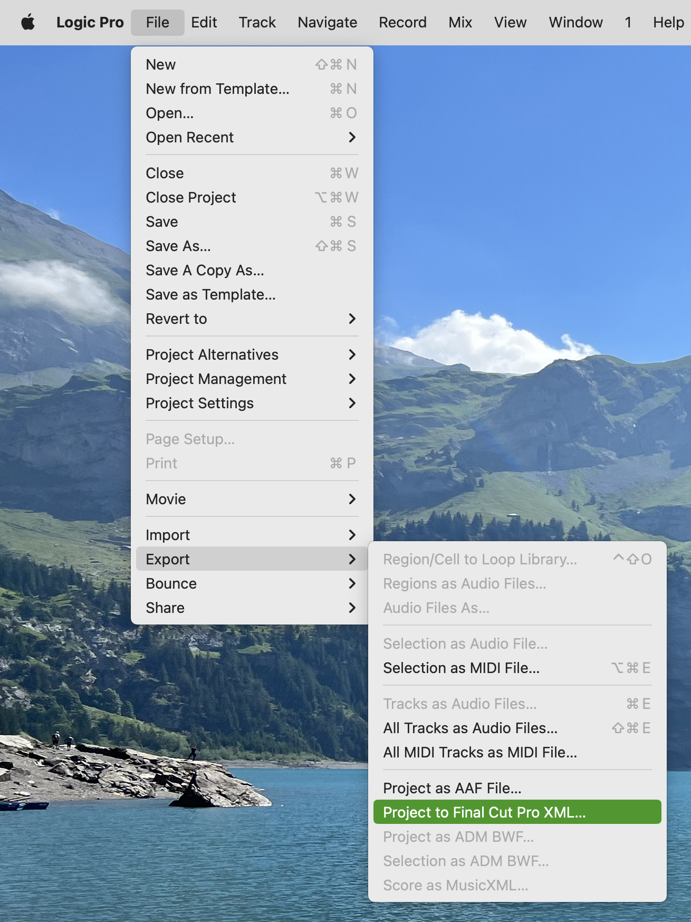Open the Navigate menu

click(x=328, y=22)
